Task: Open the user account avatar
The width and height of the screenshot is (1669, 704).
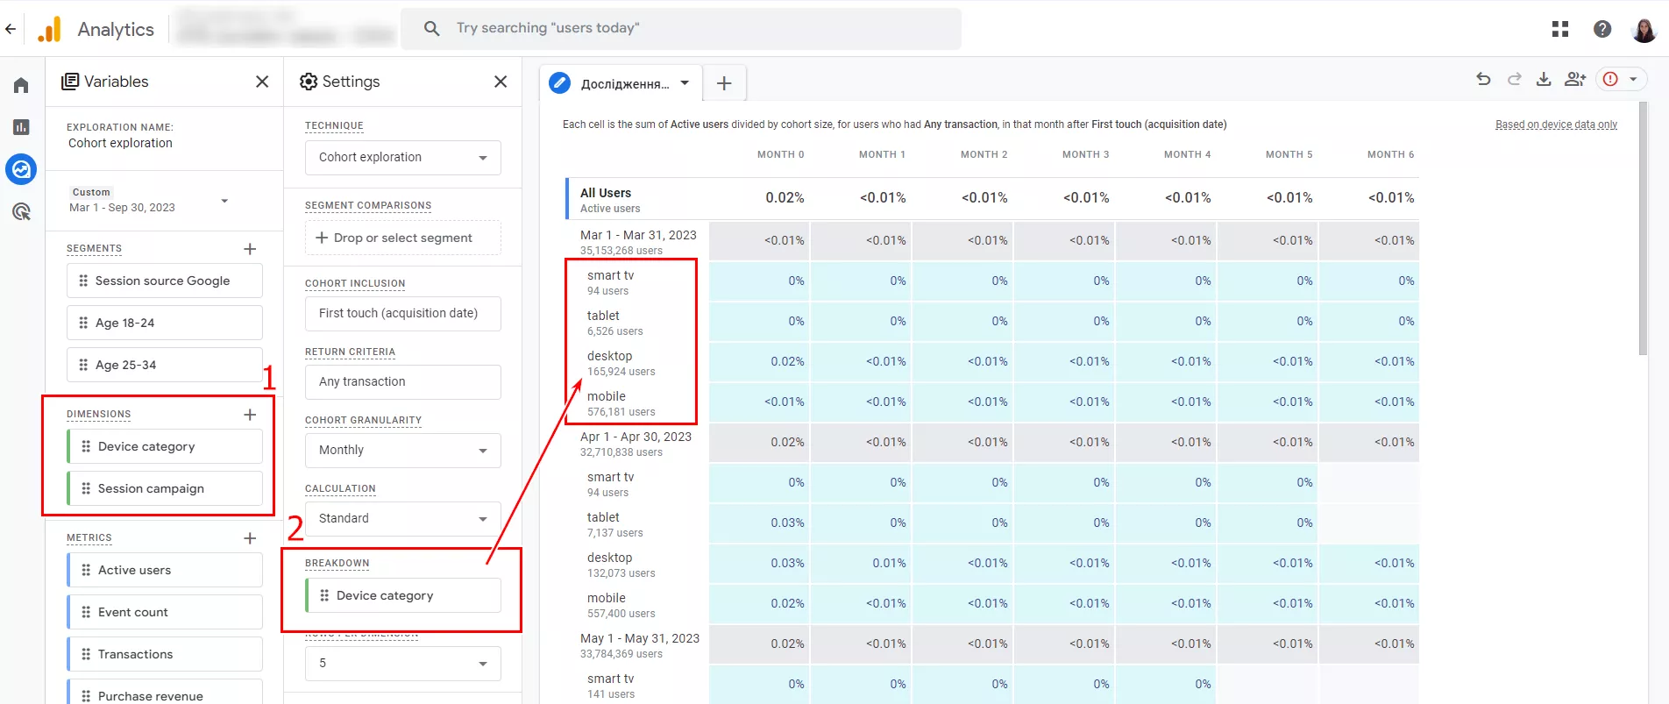Action: tap(1644, 29)
